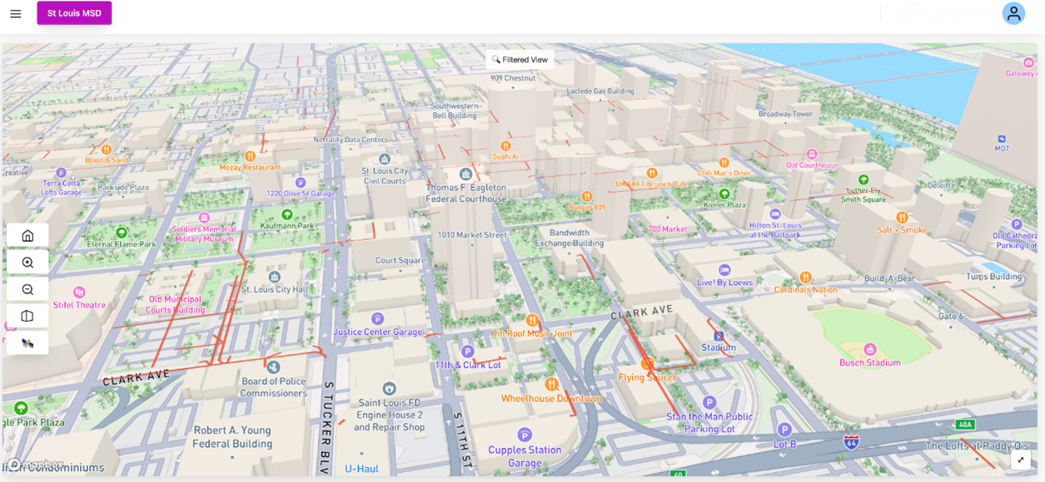
Task: Click the St Louis MSD button
Action: (x=74, y=13)
